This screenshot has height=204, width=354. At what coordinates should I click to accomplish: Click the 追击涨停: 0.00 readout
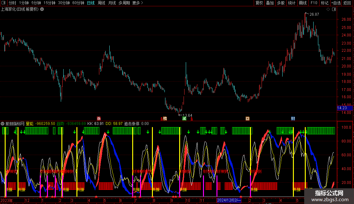[136, 124]
